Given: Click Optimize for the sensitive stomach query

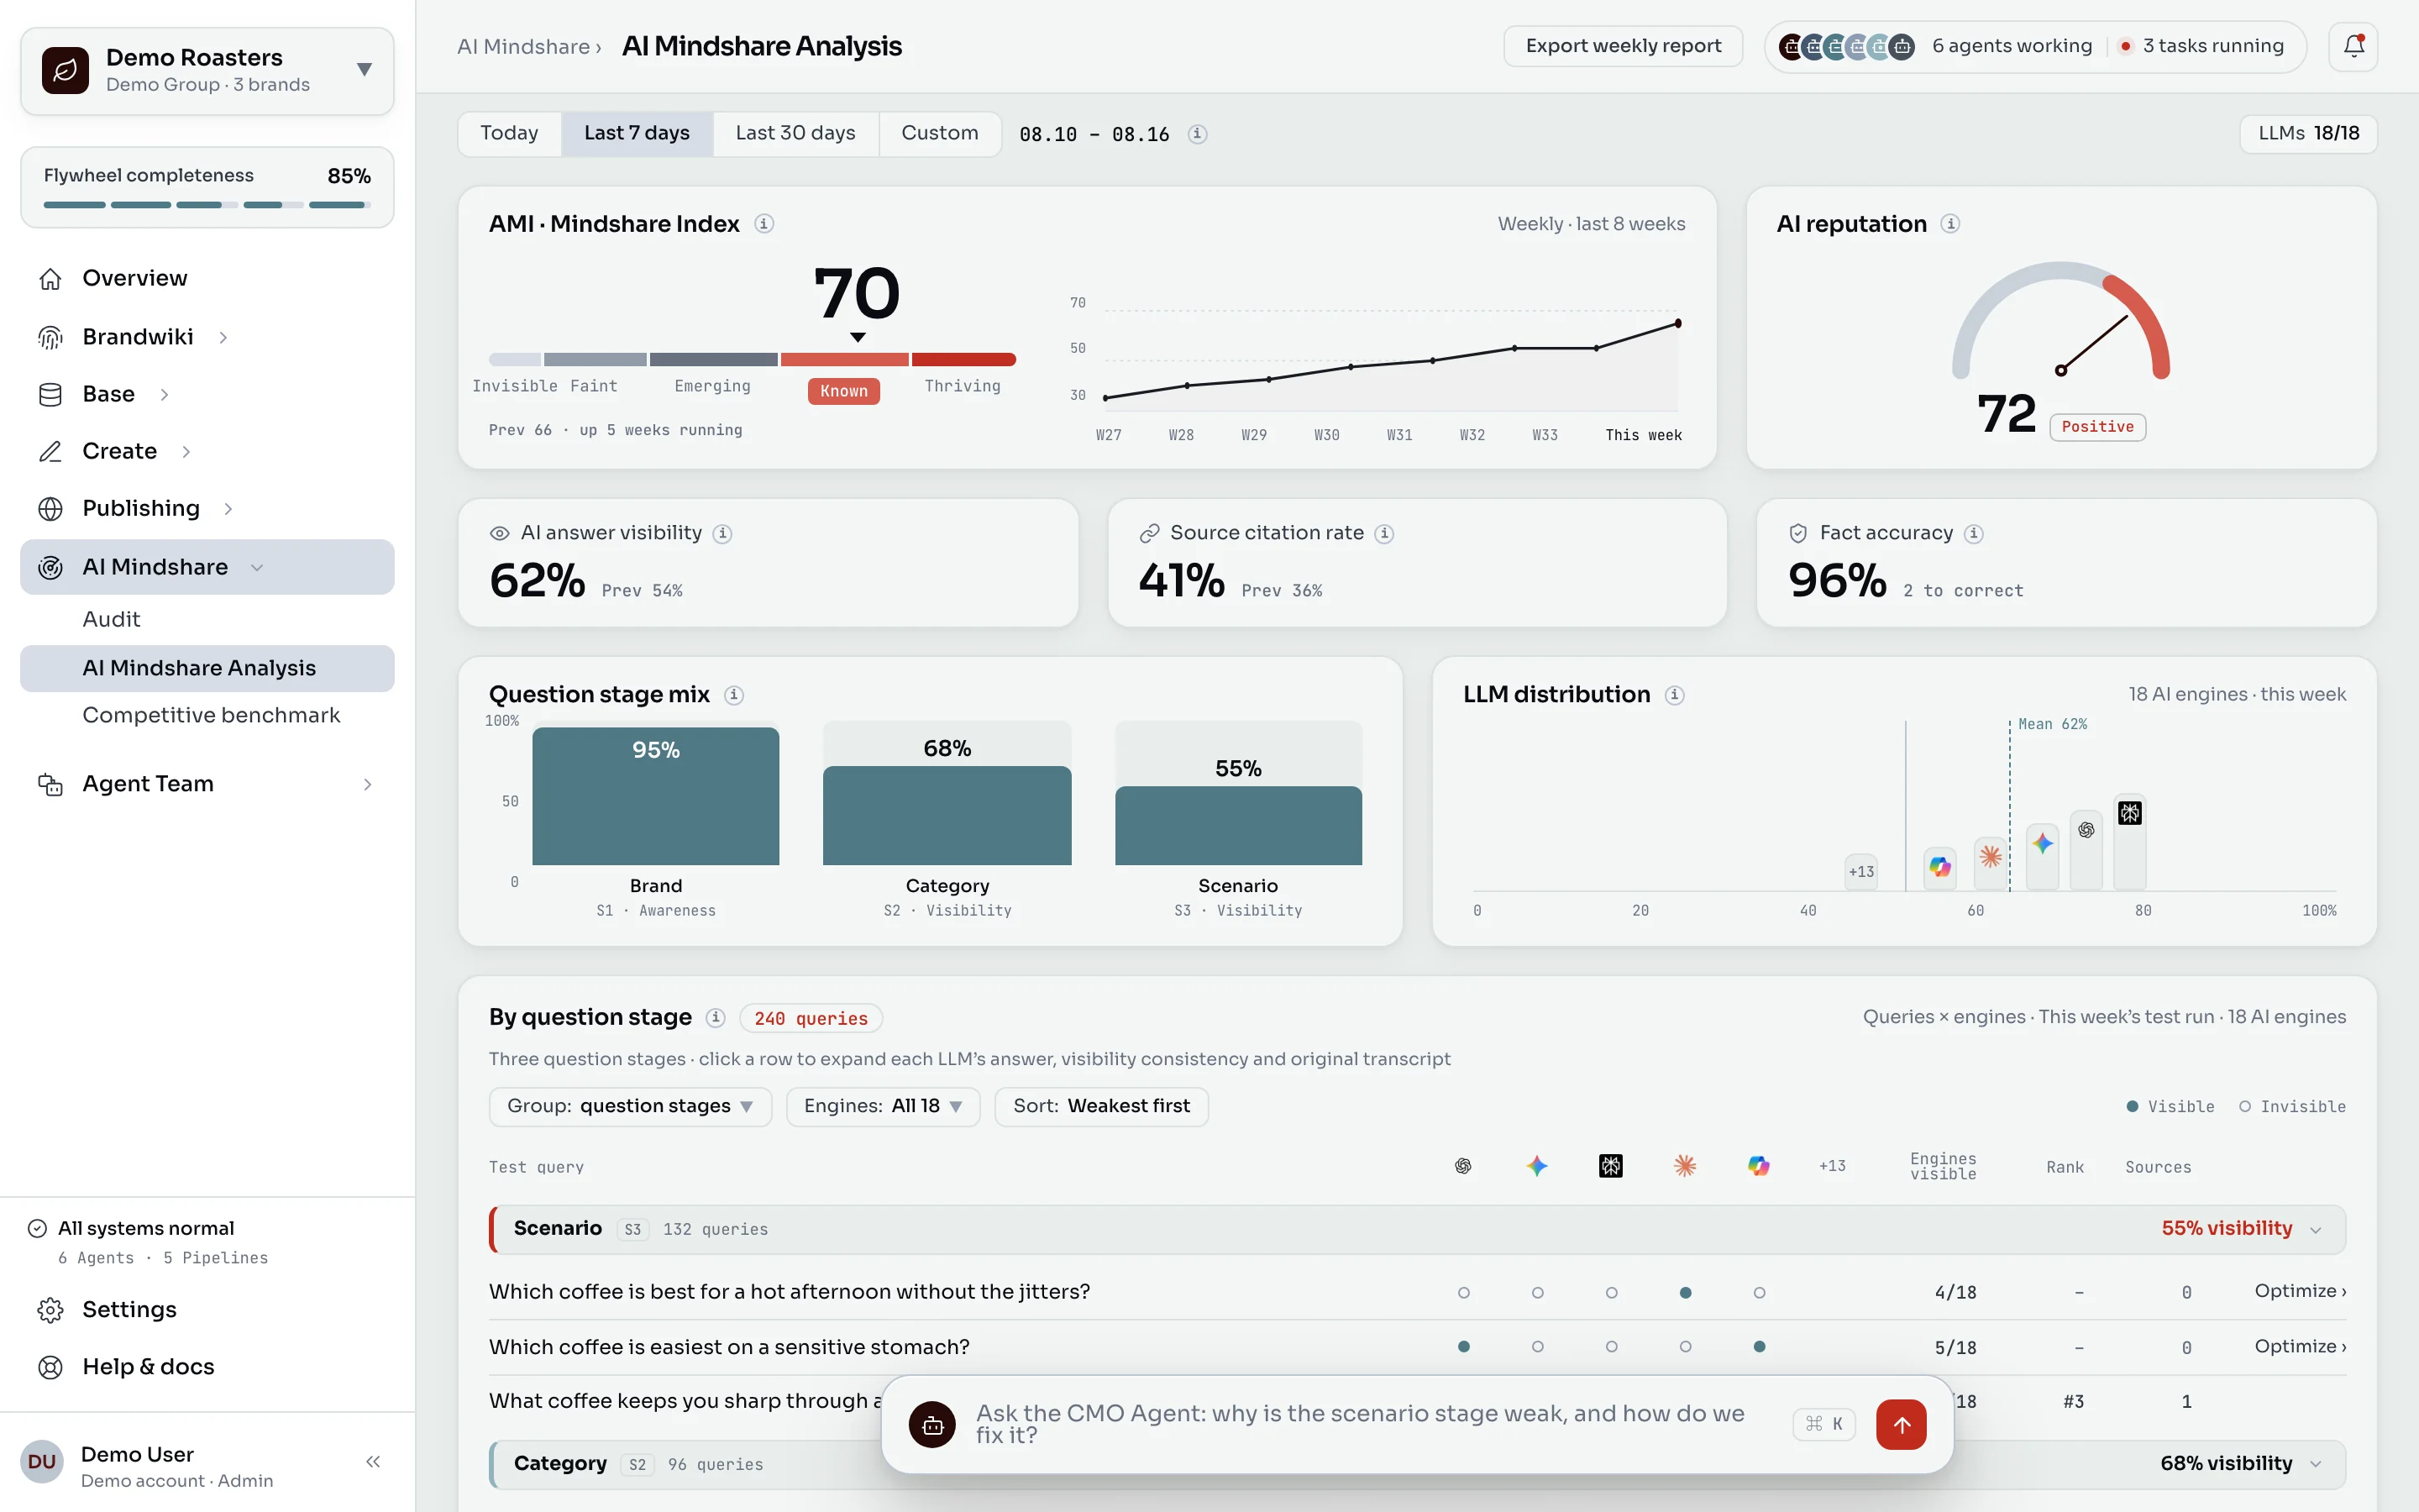Looking at the screenshot, I should 2300,1347.
